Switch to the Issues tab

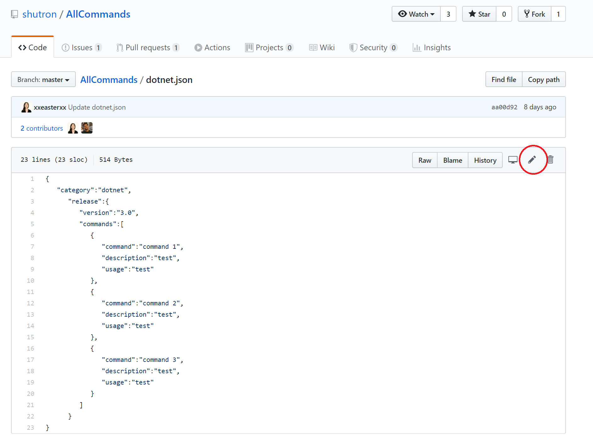81,47
